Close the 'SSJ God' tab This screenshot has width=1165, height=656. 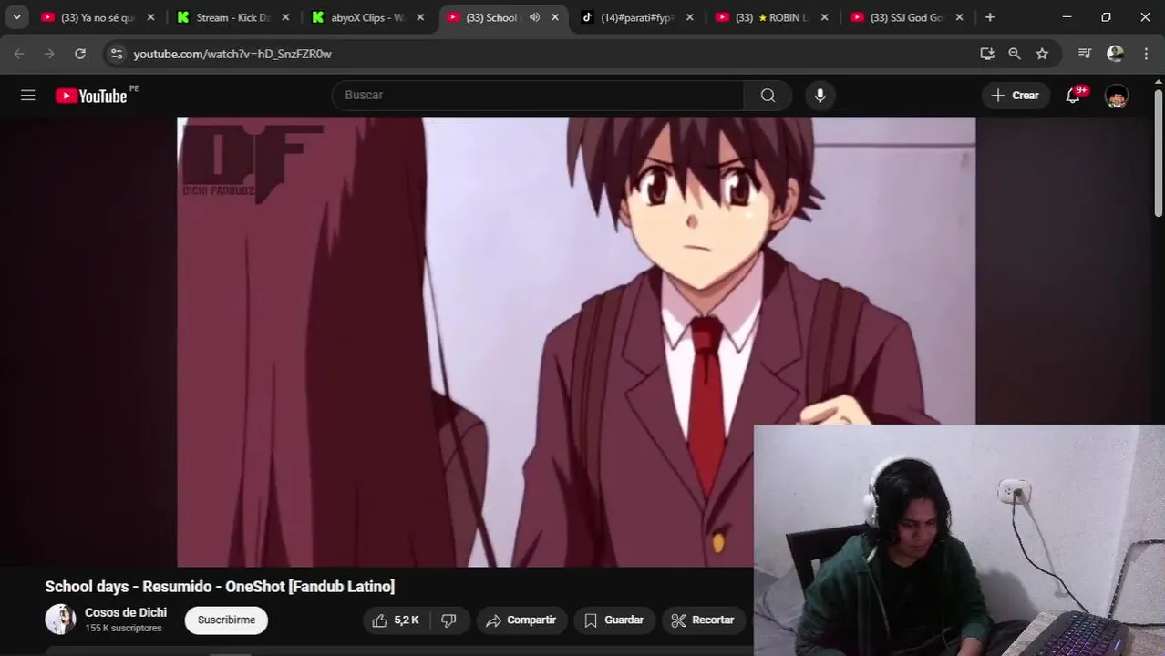tap(959, 17)
